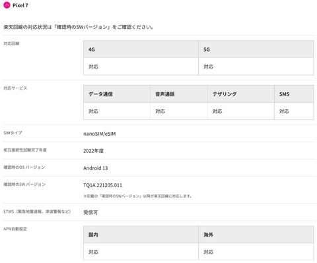Image resolution: width=317 pixels, height=263 pixels.
Task: Select the テザリング header cell
Action: coord(241,94)
